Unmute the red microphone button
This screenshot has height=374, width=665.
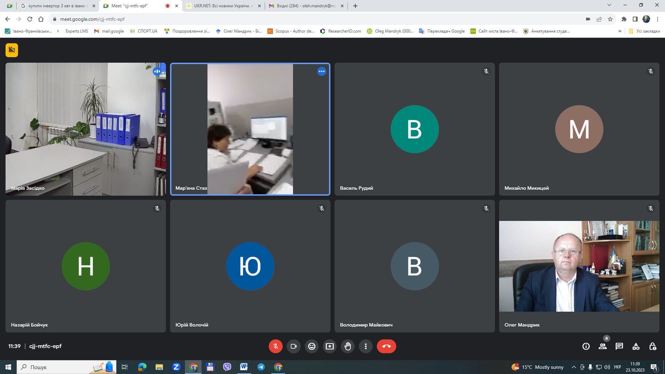pos(275,346)
